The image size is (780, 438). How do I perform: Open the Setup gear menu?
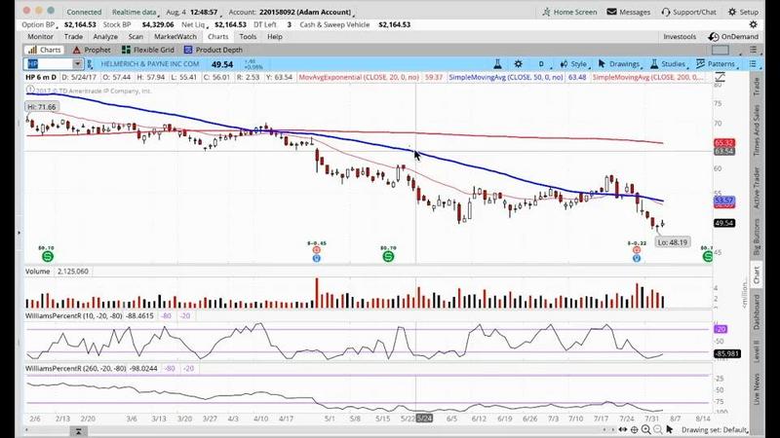click(743, 12)
